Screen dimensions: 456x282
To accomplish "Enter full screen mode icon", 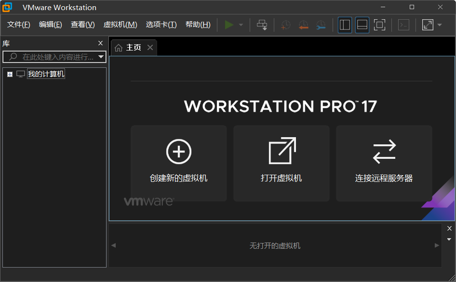I will coord(379,25).
